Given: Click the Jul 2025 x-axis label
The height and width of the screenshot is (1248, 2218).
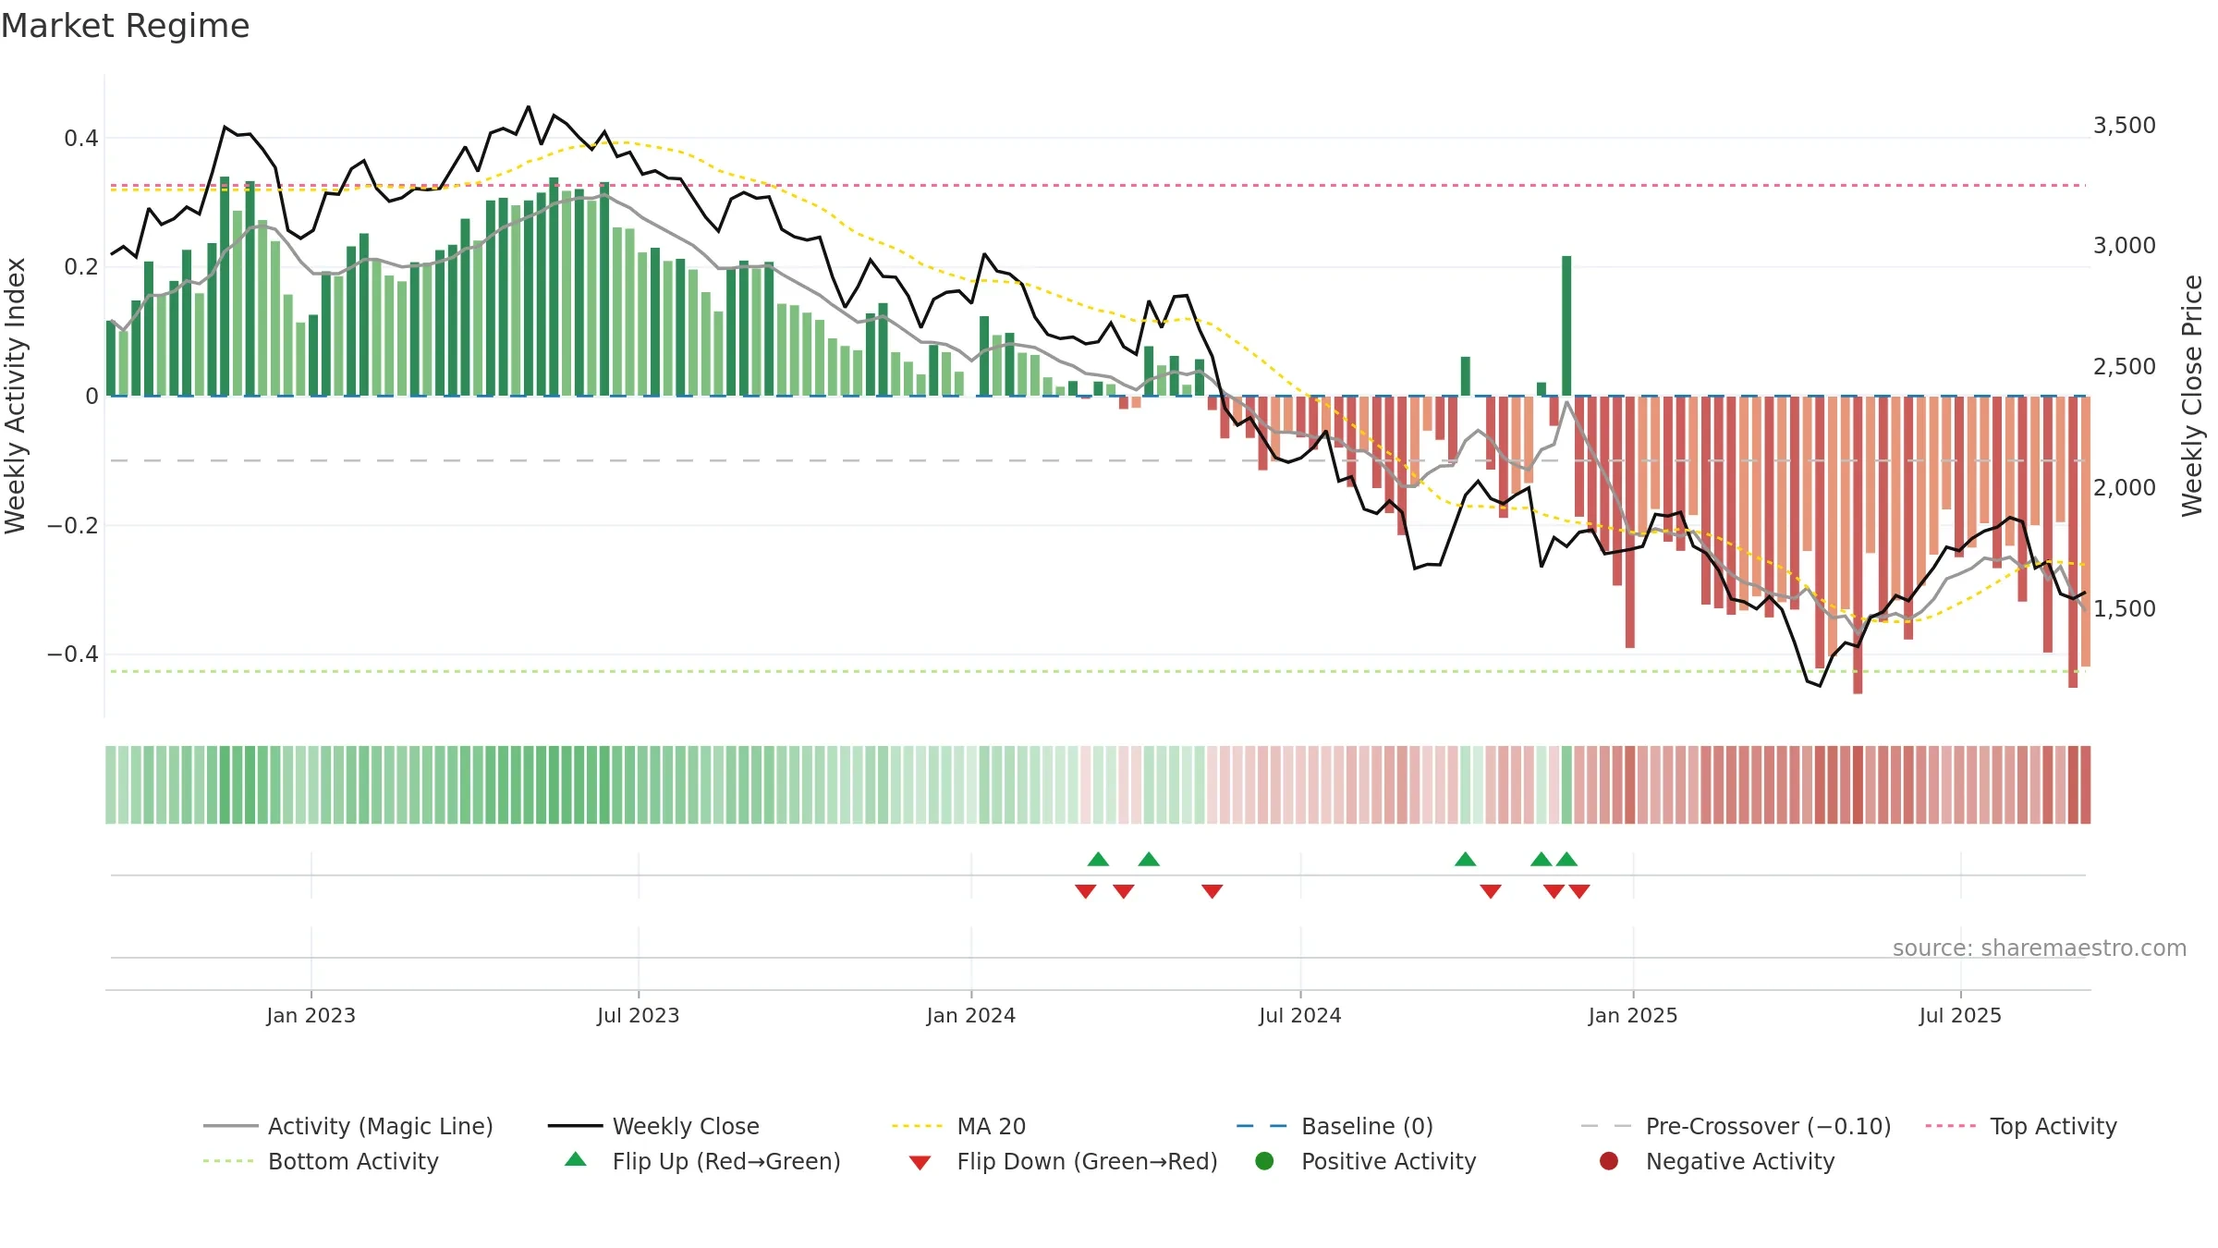Looking at the screenshot, I should [1960, 1015].
